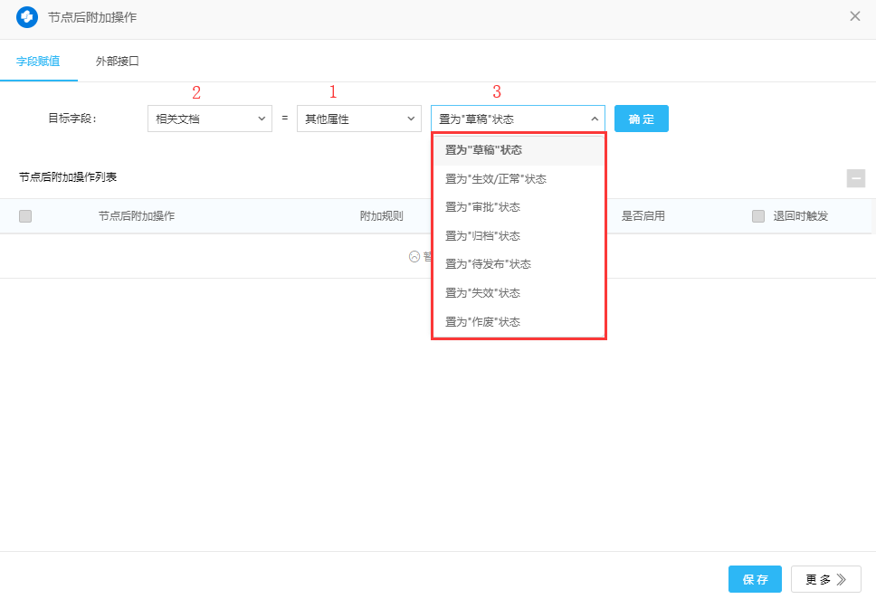Viewport: 876px width, 599px height.
Task: Open the 外部接口 tab
Action: [118, 62]
